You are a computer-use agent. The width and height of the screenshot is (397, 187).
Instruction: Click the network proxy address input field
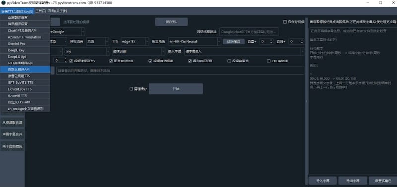(x=249, y=32)
